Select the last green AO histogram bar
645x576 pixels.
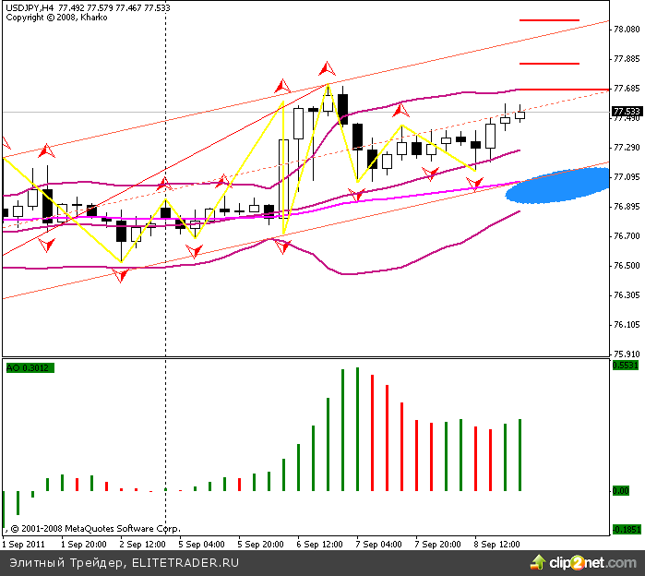[x=520, y=455]
